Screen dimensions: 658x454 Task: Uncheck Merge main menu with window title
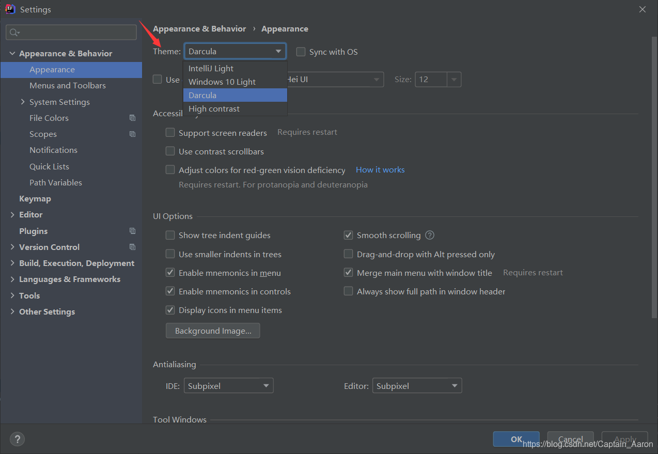(348, 273)
